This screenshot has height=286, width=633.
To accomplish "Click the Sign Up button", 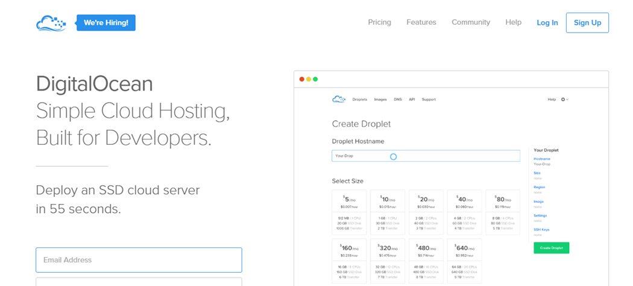I will tap(587, 22).
